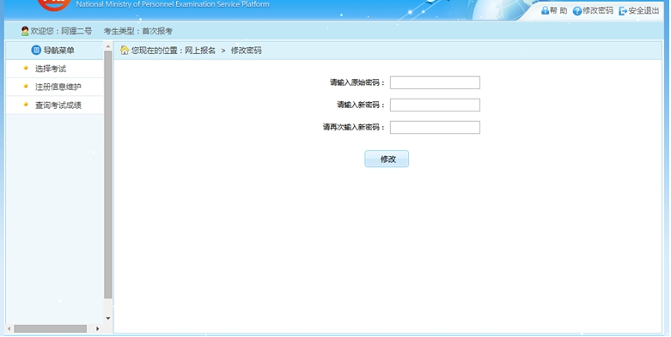This screenshot has width=671, height=337.
Task: Open the 修改密码 link in header
Action: pos(598,10)
